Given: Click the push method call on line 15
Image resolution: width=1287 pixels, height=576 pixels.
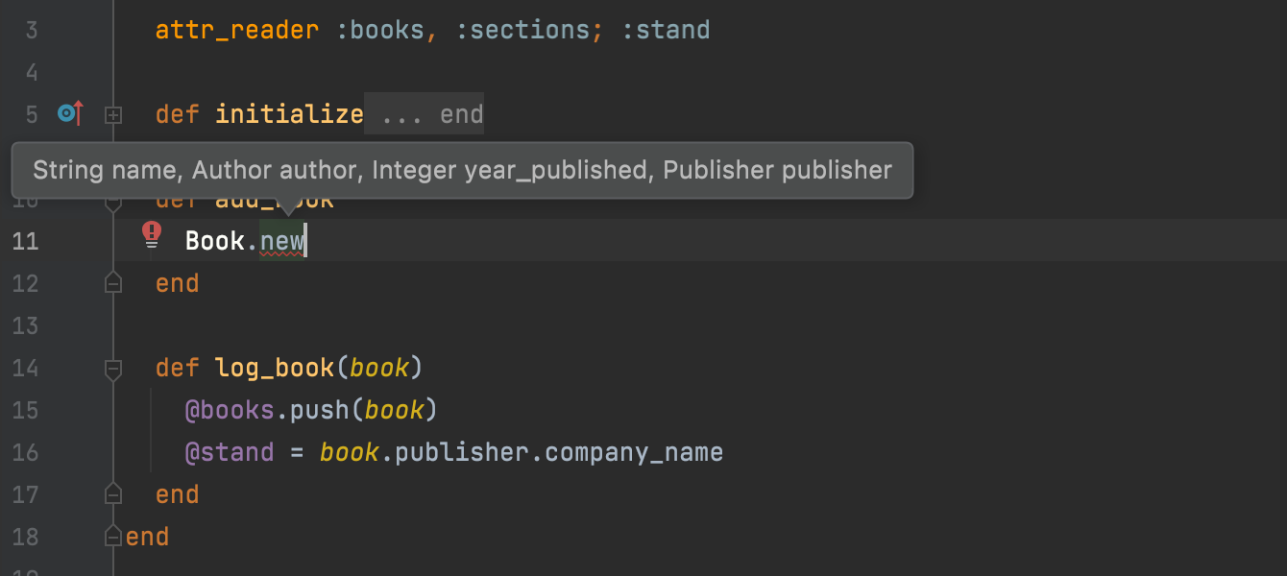Looking at the screenshot, I should [x=320, y=410].
